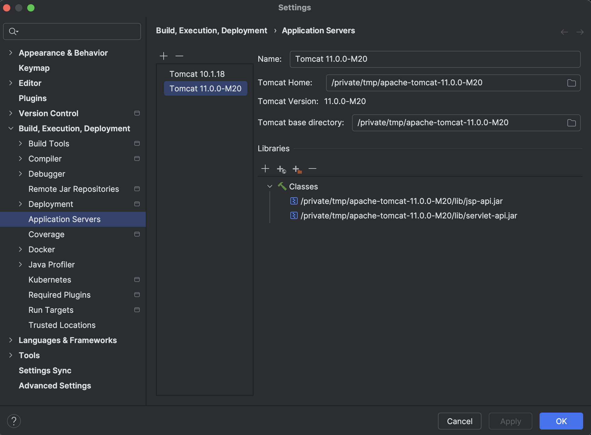The height and width of the screenshot is (435, 591).
Task: Add a new application server with plus icon
Action: (x=163, y=56)
